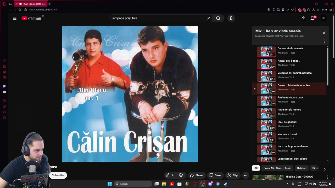Open browser extensions cube icon
This screenshot has width=335, height=188.
click(309, 10)
